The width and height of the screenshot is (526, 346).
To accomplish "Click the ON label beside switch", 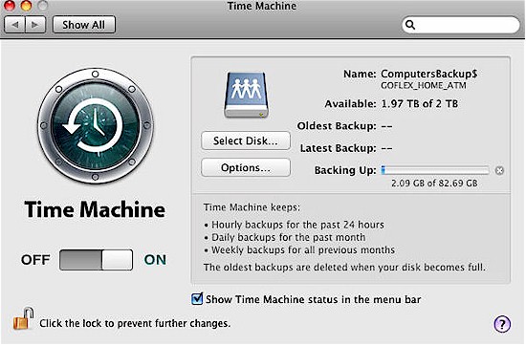I will pos(155,260).
